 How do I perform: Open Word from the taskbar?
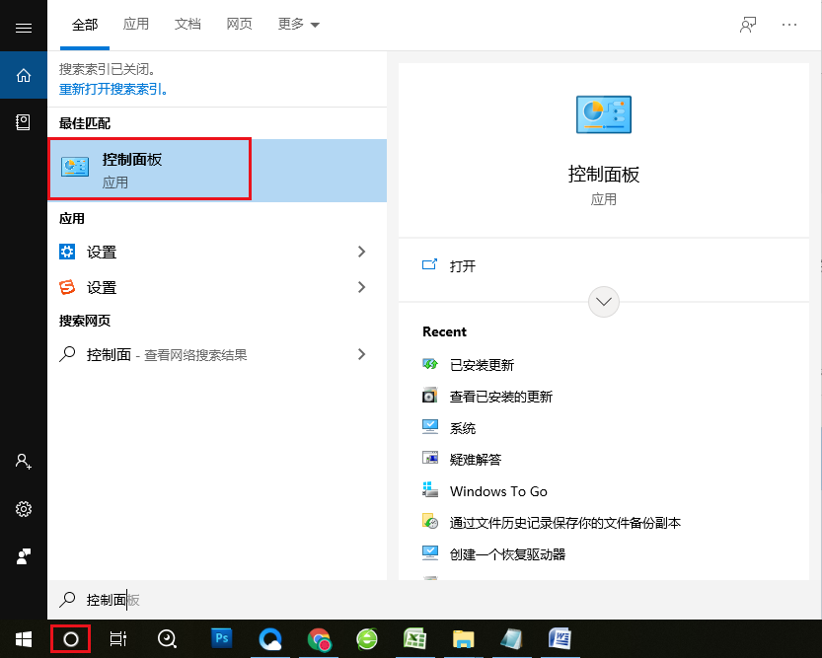[560, 639]
